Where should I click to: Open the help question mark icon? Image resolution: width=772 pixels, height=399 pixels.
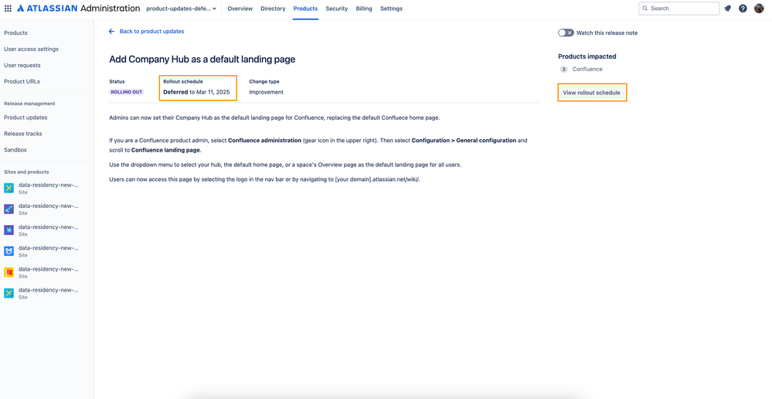tap(743, 9)
